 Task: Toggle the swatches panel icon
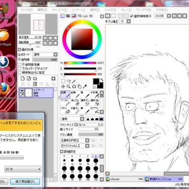tap(85, 16)
